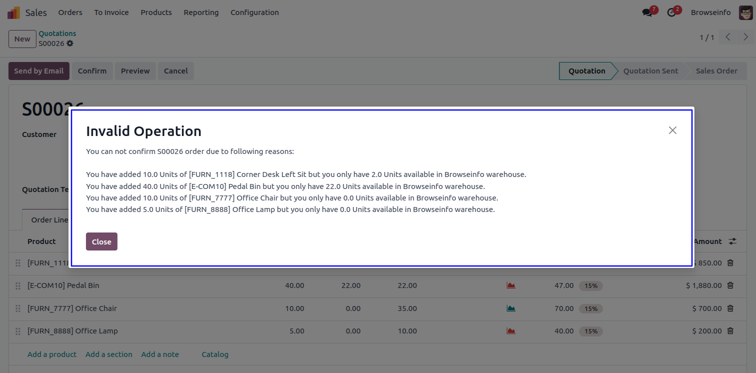Delete the Office Chair order line
This screenshot has height=373, width=756.
tap(730, 308)
